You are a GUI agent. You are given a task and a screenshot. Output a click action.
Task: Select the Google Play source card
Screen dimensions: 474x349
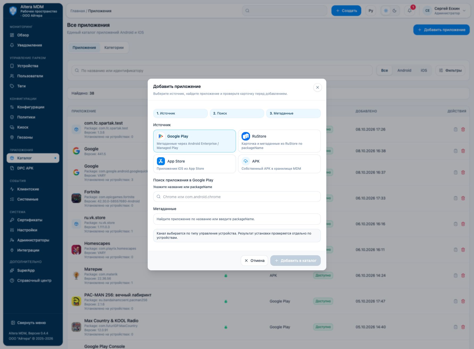coord(194,141)
